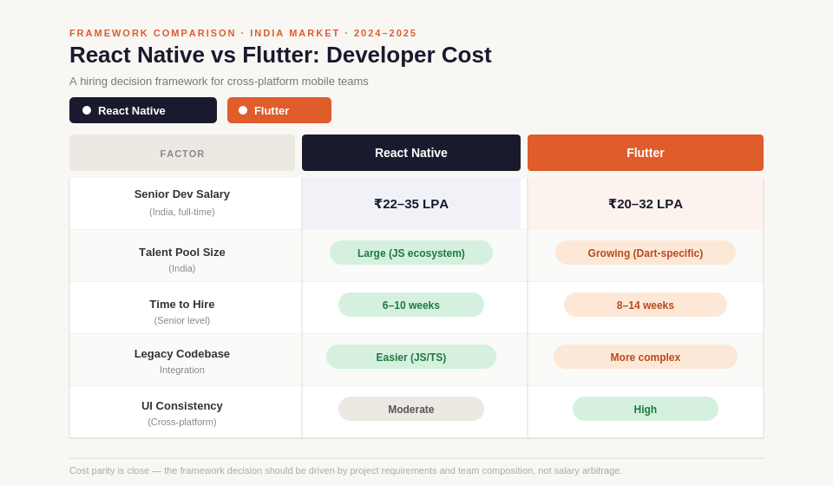This screenshot has width=833, height=486.
Task: Click the Large (JS ecosystem) badge
Action: coord(411,253)
